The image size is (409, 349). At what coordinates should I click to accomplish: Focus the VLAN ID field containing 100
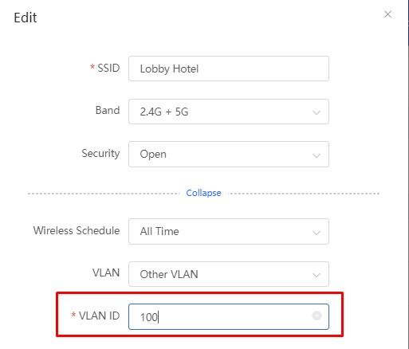[x=229, y=316]
